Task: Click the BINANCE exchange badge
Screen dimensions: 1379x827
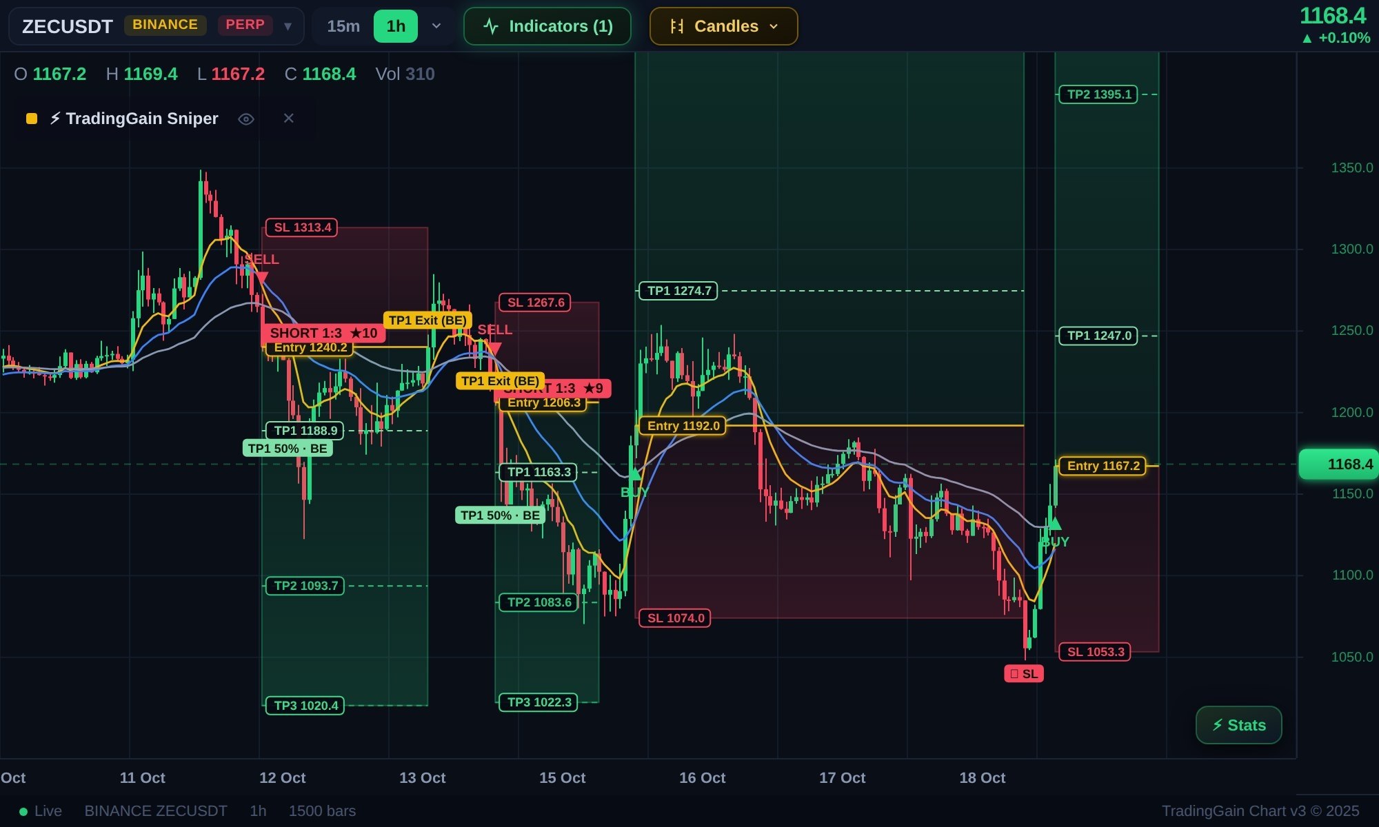Action: point(165,25)
